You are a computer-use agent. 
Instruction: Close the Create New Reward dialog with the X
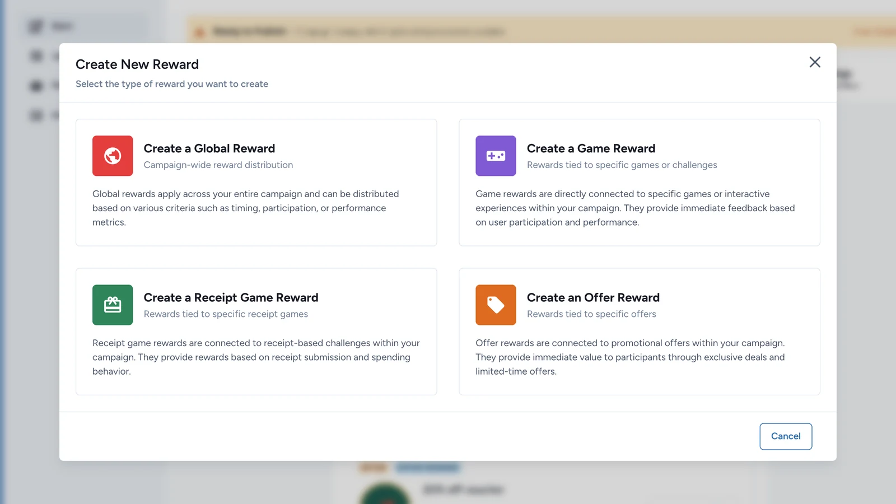(x=815, y=62)
